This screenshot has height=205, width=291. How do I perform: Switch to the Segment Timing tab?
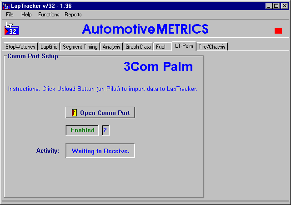[x=80, y=47]
